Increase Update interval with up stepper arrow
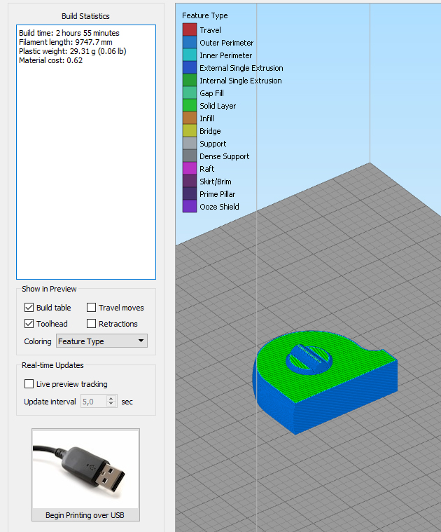The height and width of the screenshot is (532, 441). 111,398
